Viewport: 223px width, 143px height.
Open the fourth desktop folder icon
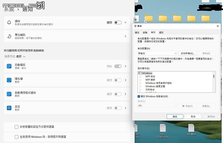click(x=191, y=18)
